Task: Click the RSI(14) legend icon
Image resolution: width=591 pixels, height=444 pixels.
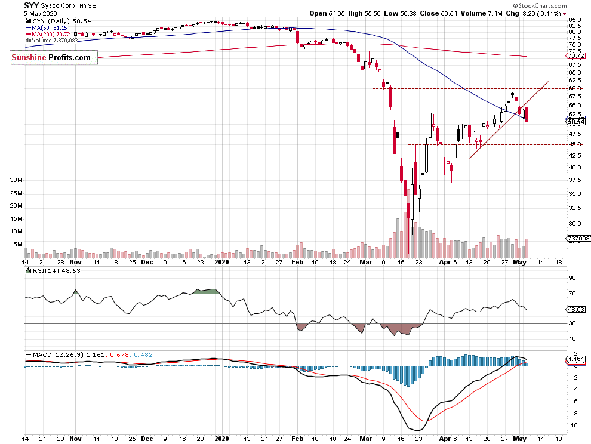Action: (28, 270)
